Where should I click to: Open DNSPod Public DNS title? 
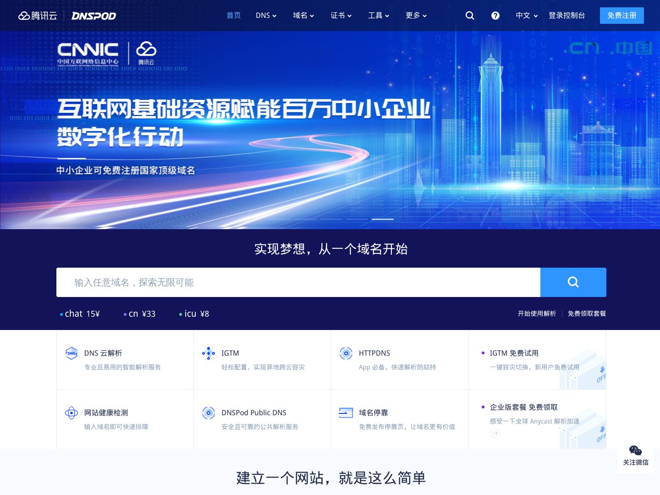(x=254, y=413)
